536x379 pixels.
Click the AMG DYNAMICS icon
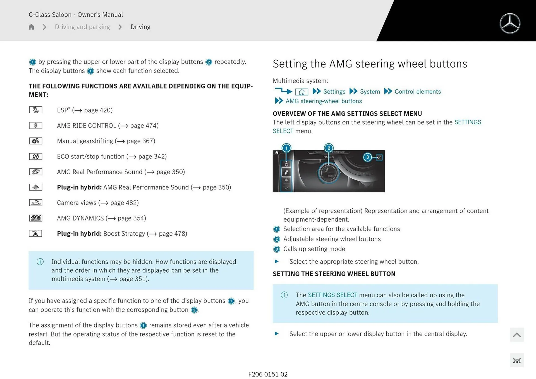point(36,218)
